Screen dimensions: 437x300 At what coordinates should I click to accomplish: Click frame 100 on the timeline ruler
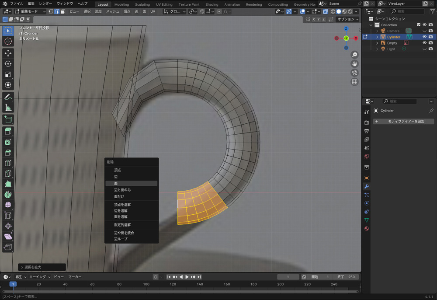point(146,284)
